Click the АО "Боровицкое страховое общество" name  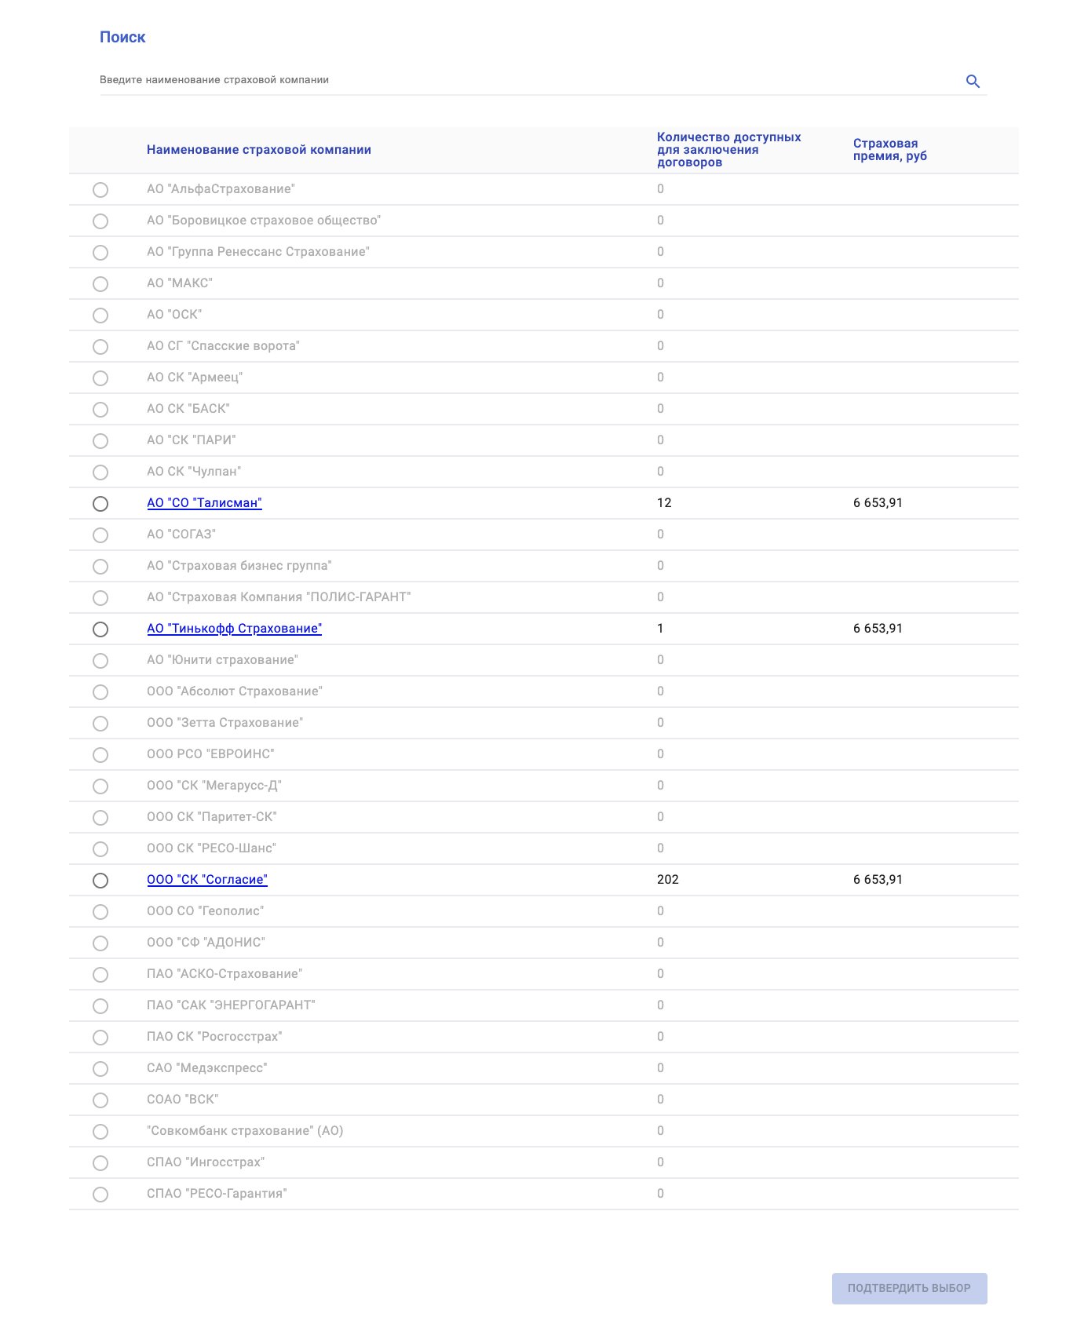(264, 221)
